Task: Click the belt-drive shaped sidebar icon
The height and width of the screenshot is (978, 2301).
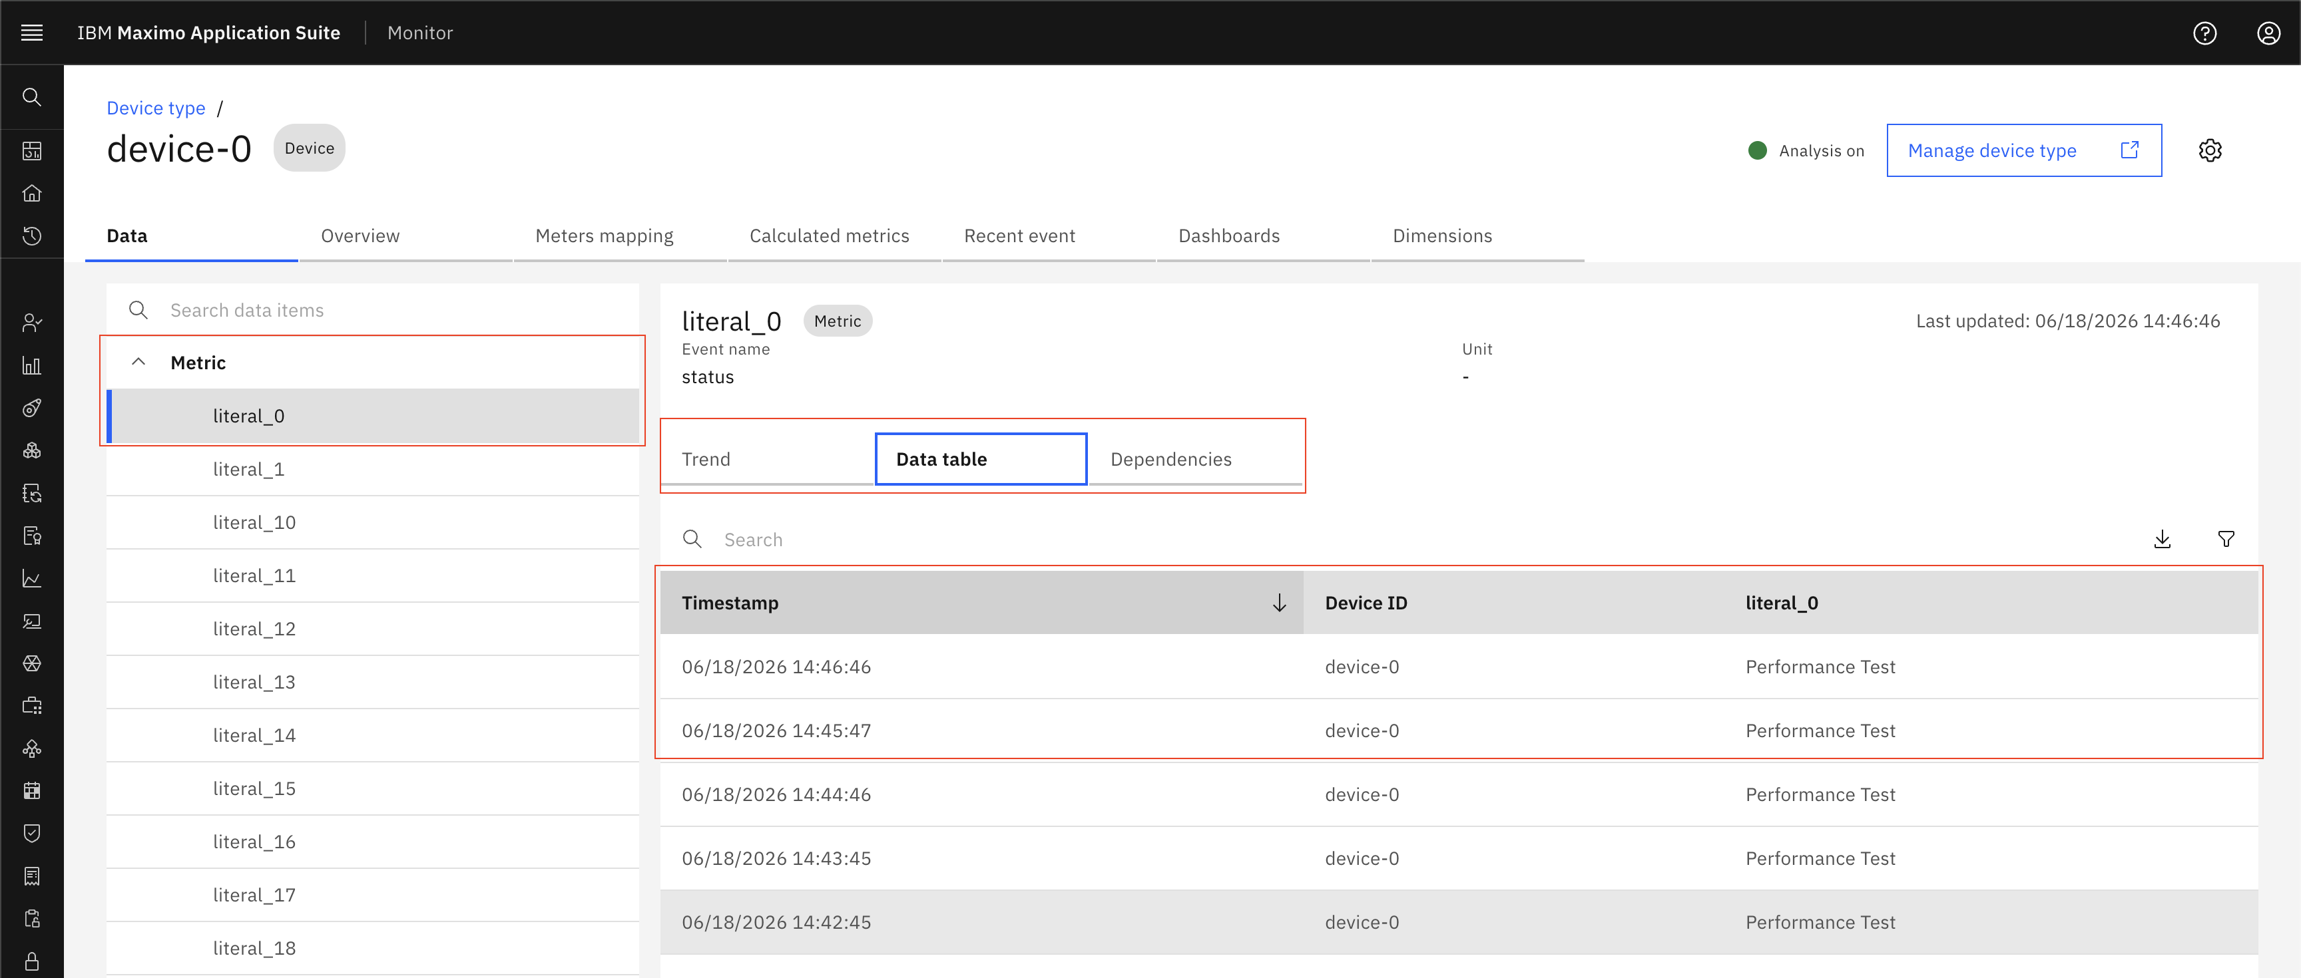Action: (x=32, y=408)
